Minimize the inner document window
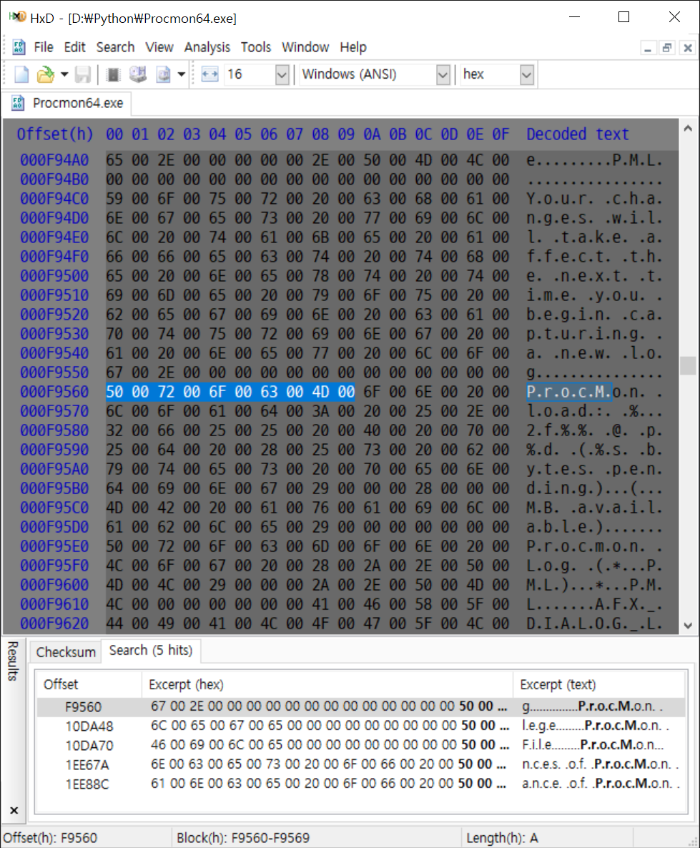The height and width of the screenshot is (848, 700). 648,48
